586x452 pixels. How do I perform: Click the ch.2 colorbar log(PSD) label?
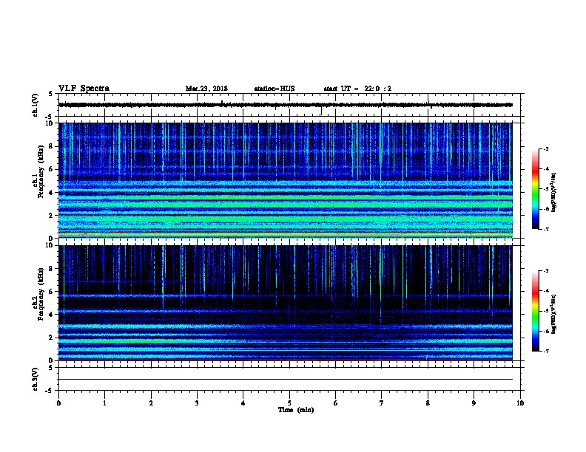554,314
